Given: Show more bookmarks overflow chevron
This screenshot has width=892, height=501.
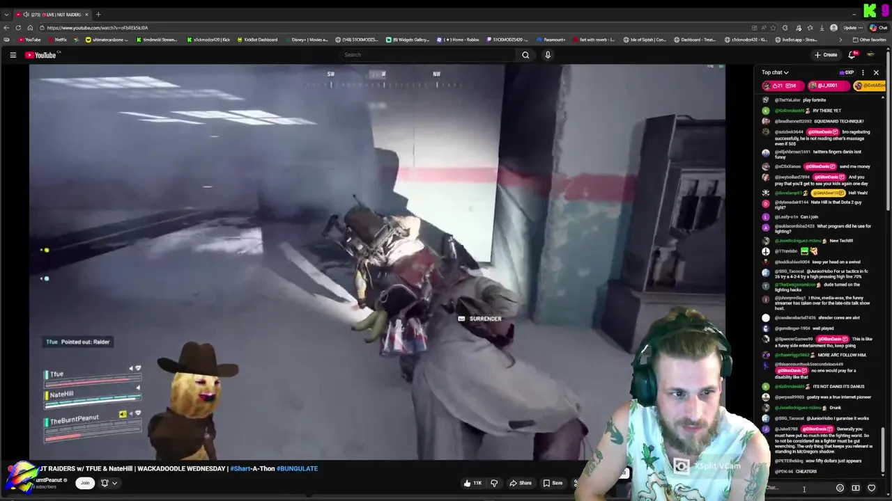Looking at the screenshot, I should click(x=841, y=40).
